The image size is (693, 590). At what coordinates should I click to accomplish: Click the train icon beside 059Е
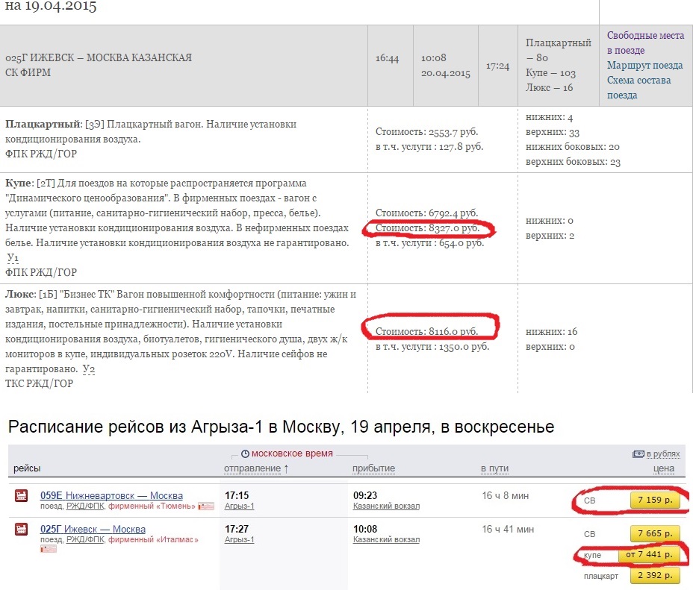point(21,495)
